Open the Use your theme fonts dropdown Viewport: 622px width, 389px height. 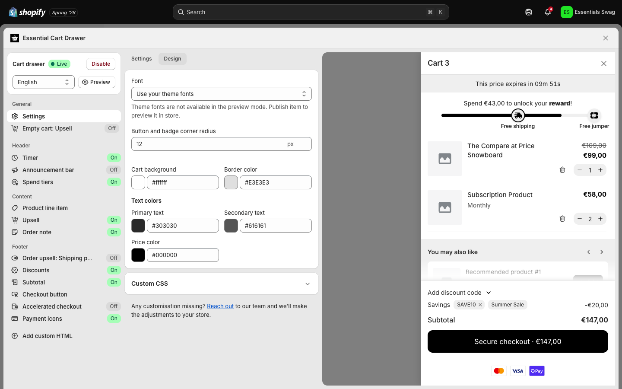pyautogui.click(x=222, y=94)
